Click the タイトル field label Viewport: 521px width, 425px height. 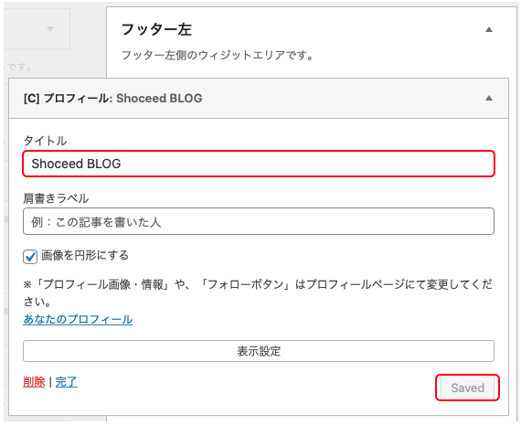click(45, 141)
